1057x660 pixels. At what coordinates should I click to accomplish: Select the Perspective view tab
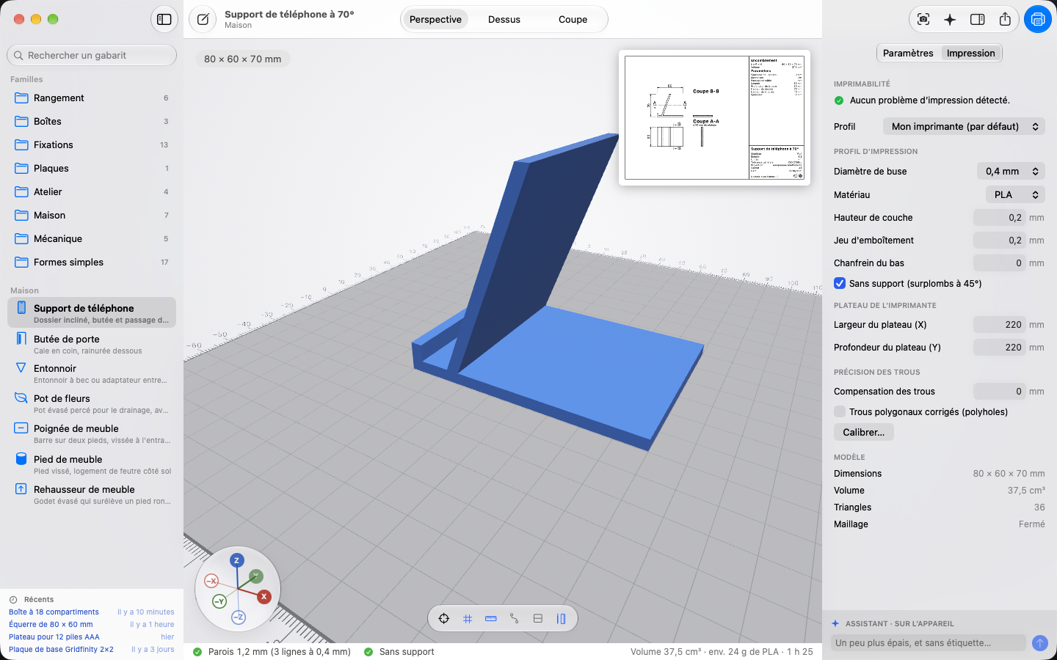pos(435,19)
